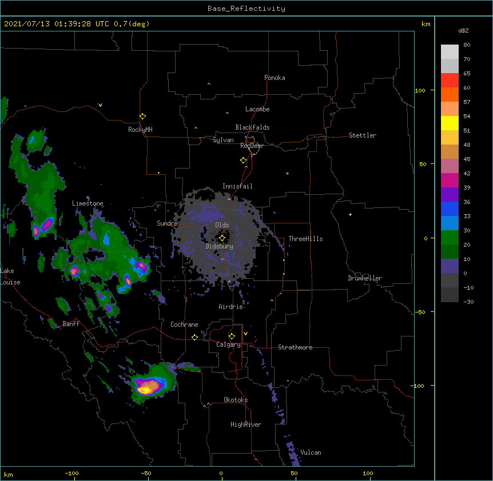
Task: Click the -100 tick label on the right axis
Action: (x=418, y=386)
